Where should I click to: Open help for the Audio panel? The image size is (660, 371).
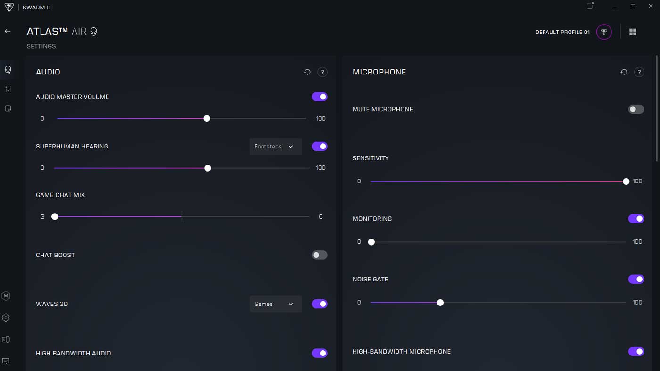[x=322, y=72]
